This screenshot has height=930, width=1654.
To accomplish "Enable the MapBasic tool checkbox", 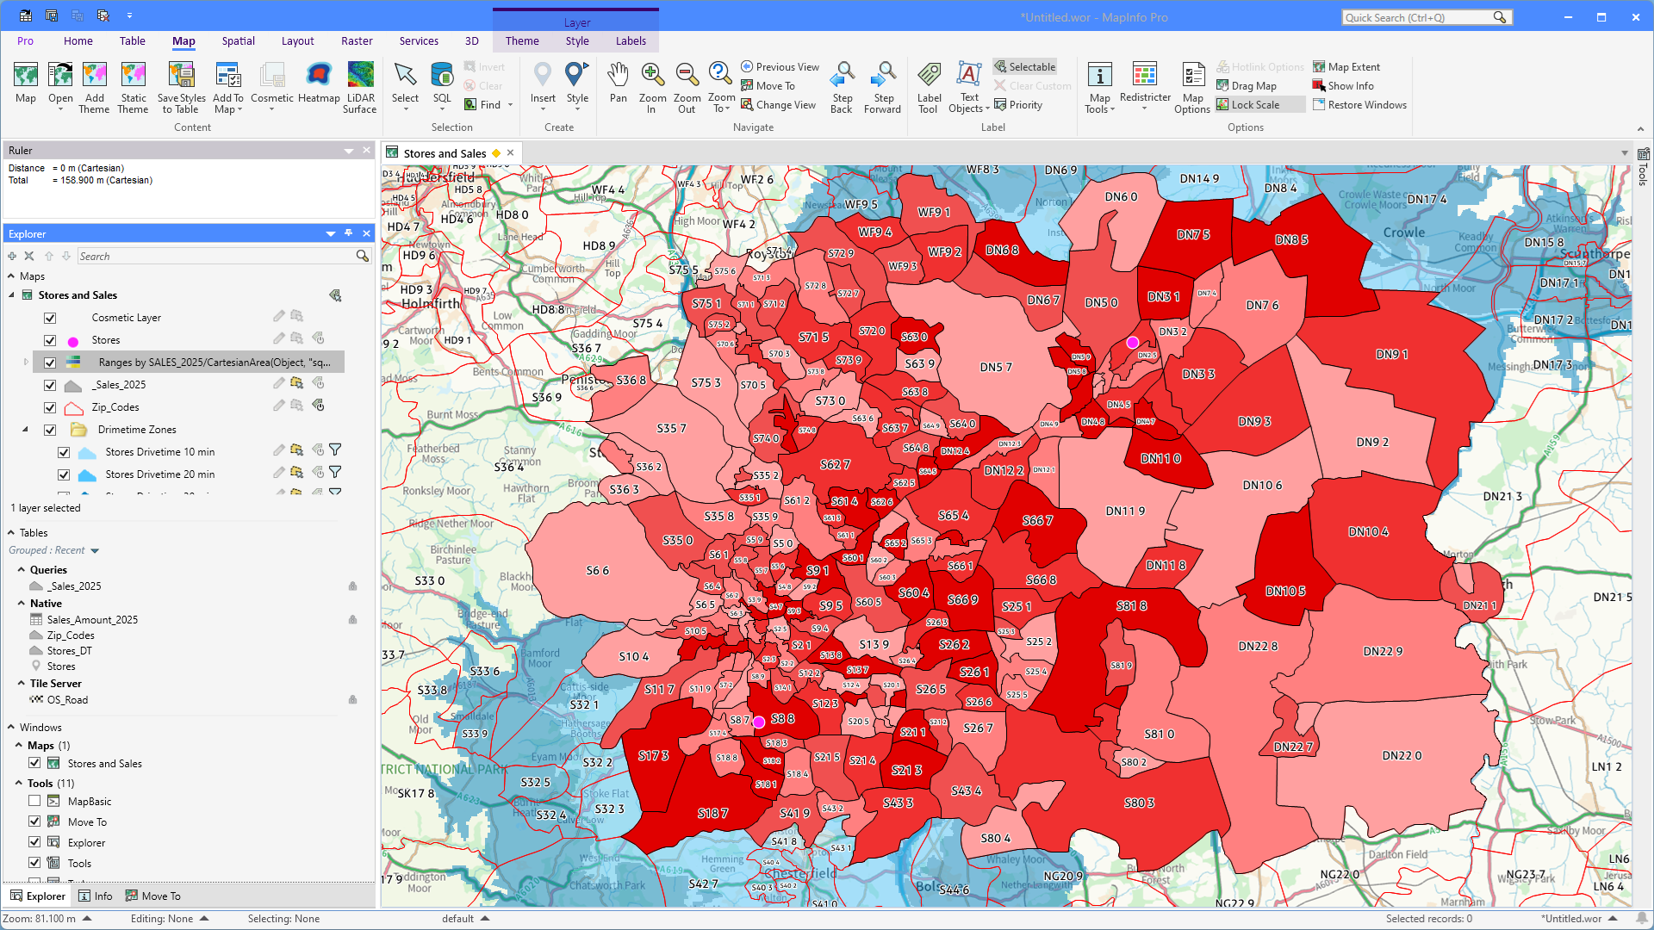I will pos(34,801).
